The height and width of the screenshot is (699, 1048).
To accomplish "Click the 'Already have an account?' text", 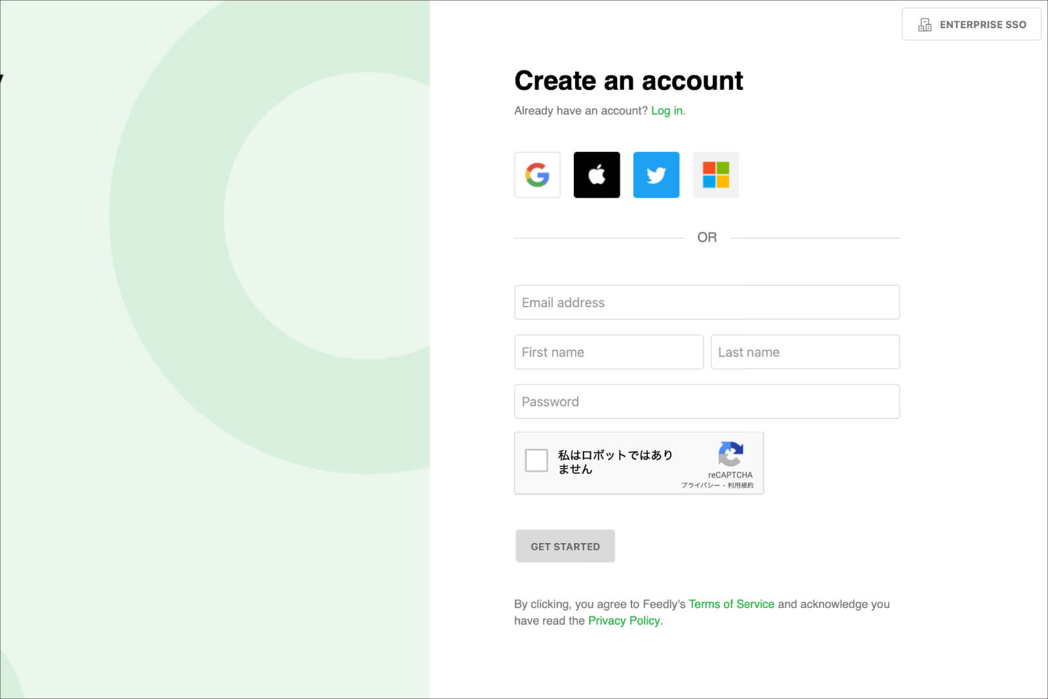I will point(581,111).
